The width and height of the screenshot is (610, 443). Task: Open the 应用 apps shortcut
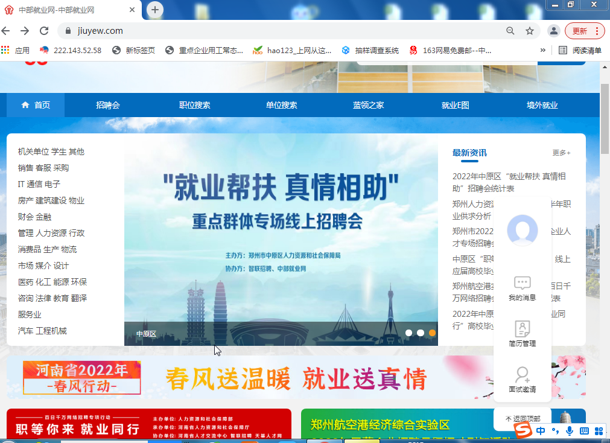(16, 50)
